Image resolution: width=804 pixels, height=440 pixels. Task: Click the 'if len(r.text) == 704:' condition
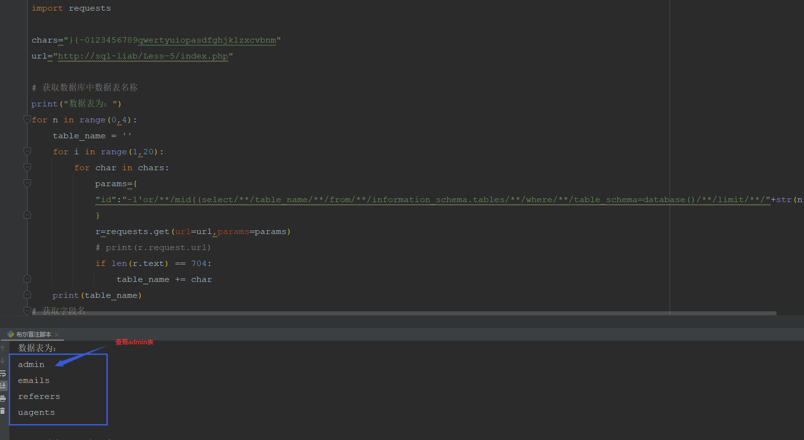click(153, 264)
